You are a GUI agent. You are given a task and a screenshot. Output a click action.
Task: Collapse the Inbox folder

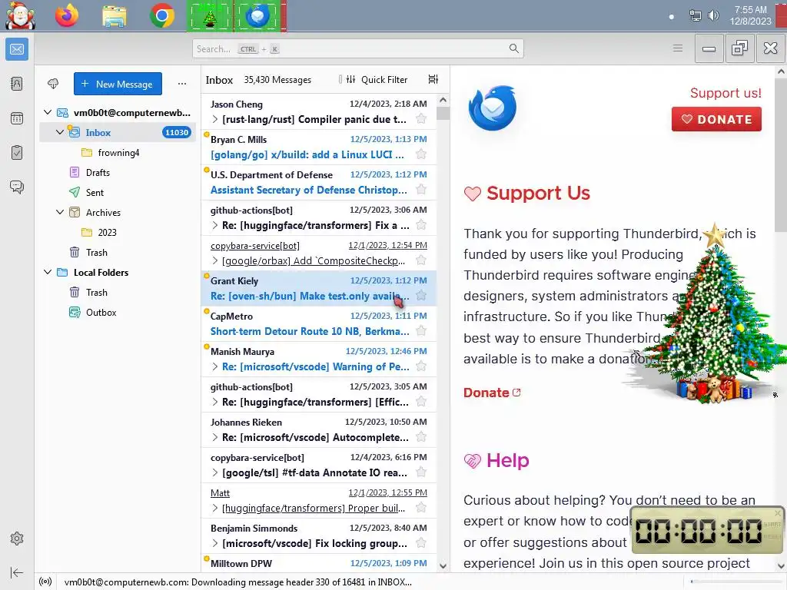click(x=60, y=132)
